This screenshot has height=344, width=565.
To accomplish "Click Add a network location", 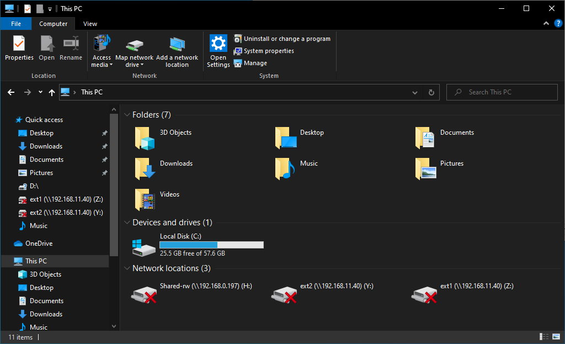I will (177, 51).
